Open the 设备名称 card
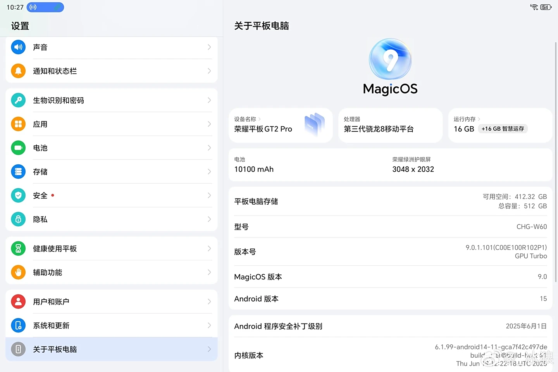This screenshot has height=372, width=558. tap(281, 125)
